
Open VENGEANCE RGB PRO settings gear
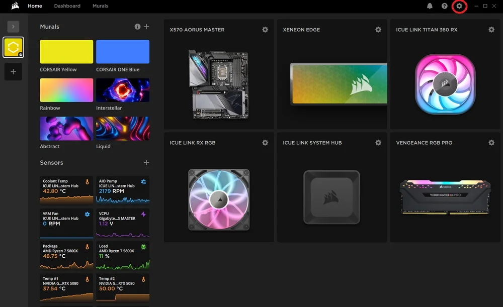(491, 143)
